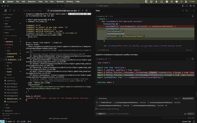Screen dimensions: 197x123
Task: Click Accept all button
Action: 188,98
